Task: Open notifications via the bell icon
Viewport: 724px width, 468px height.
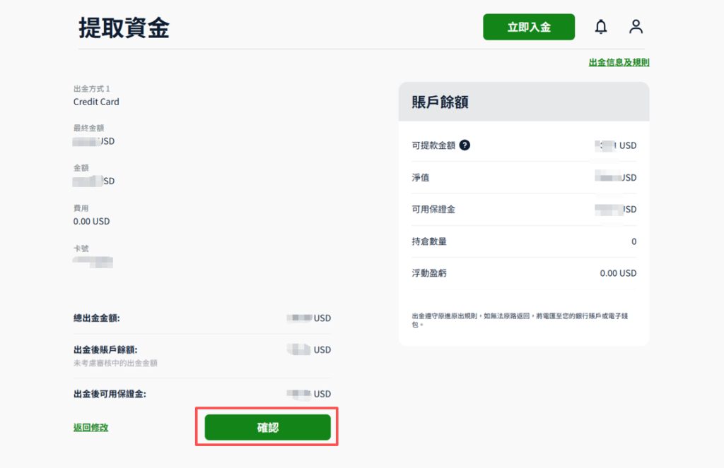Action: (600, 26)
